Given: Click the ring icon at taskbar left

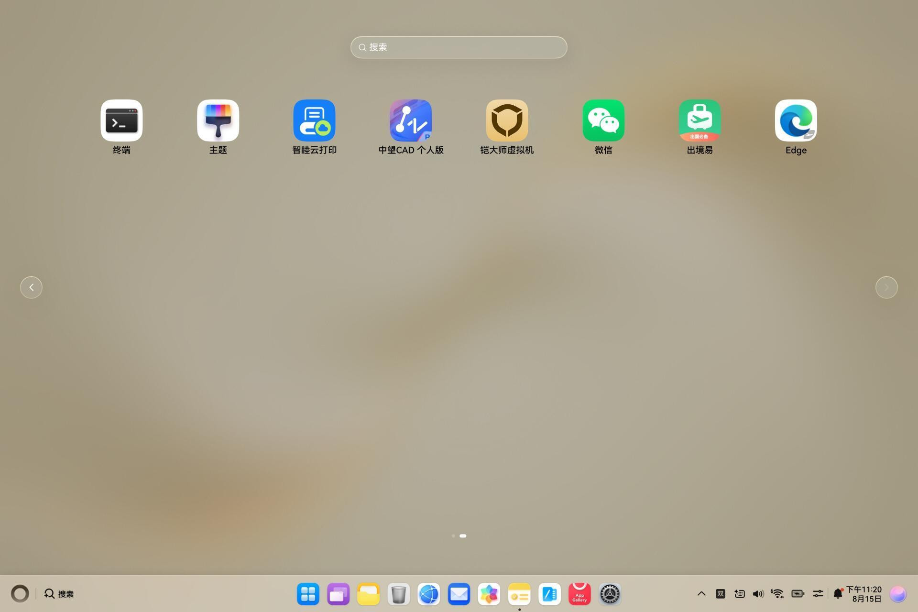Looking at the screenshot, I should [20, 594].
